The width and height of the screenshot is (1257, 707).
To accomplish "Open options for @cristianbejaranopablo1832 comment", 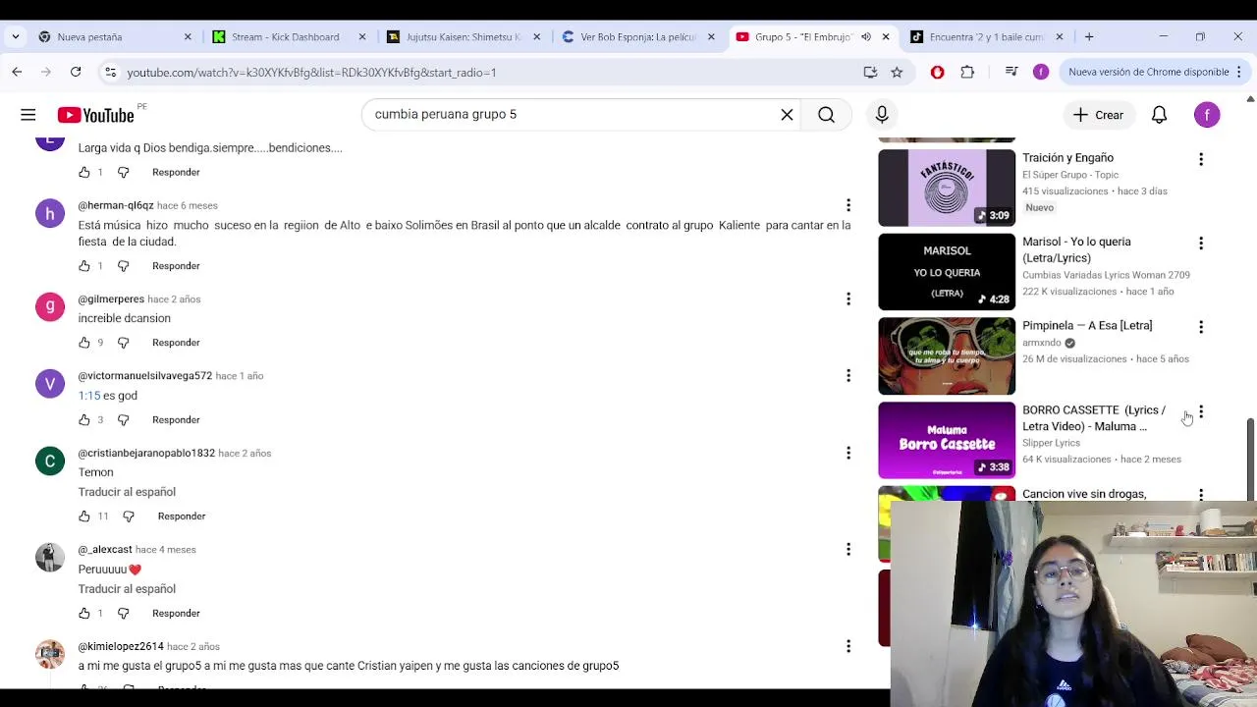I will [848, 453].
